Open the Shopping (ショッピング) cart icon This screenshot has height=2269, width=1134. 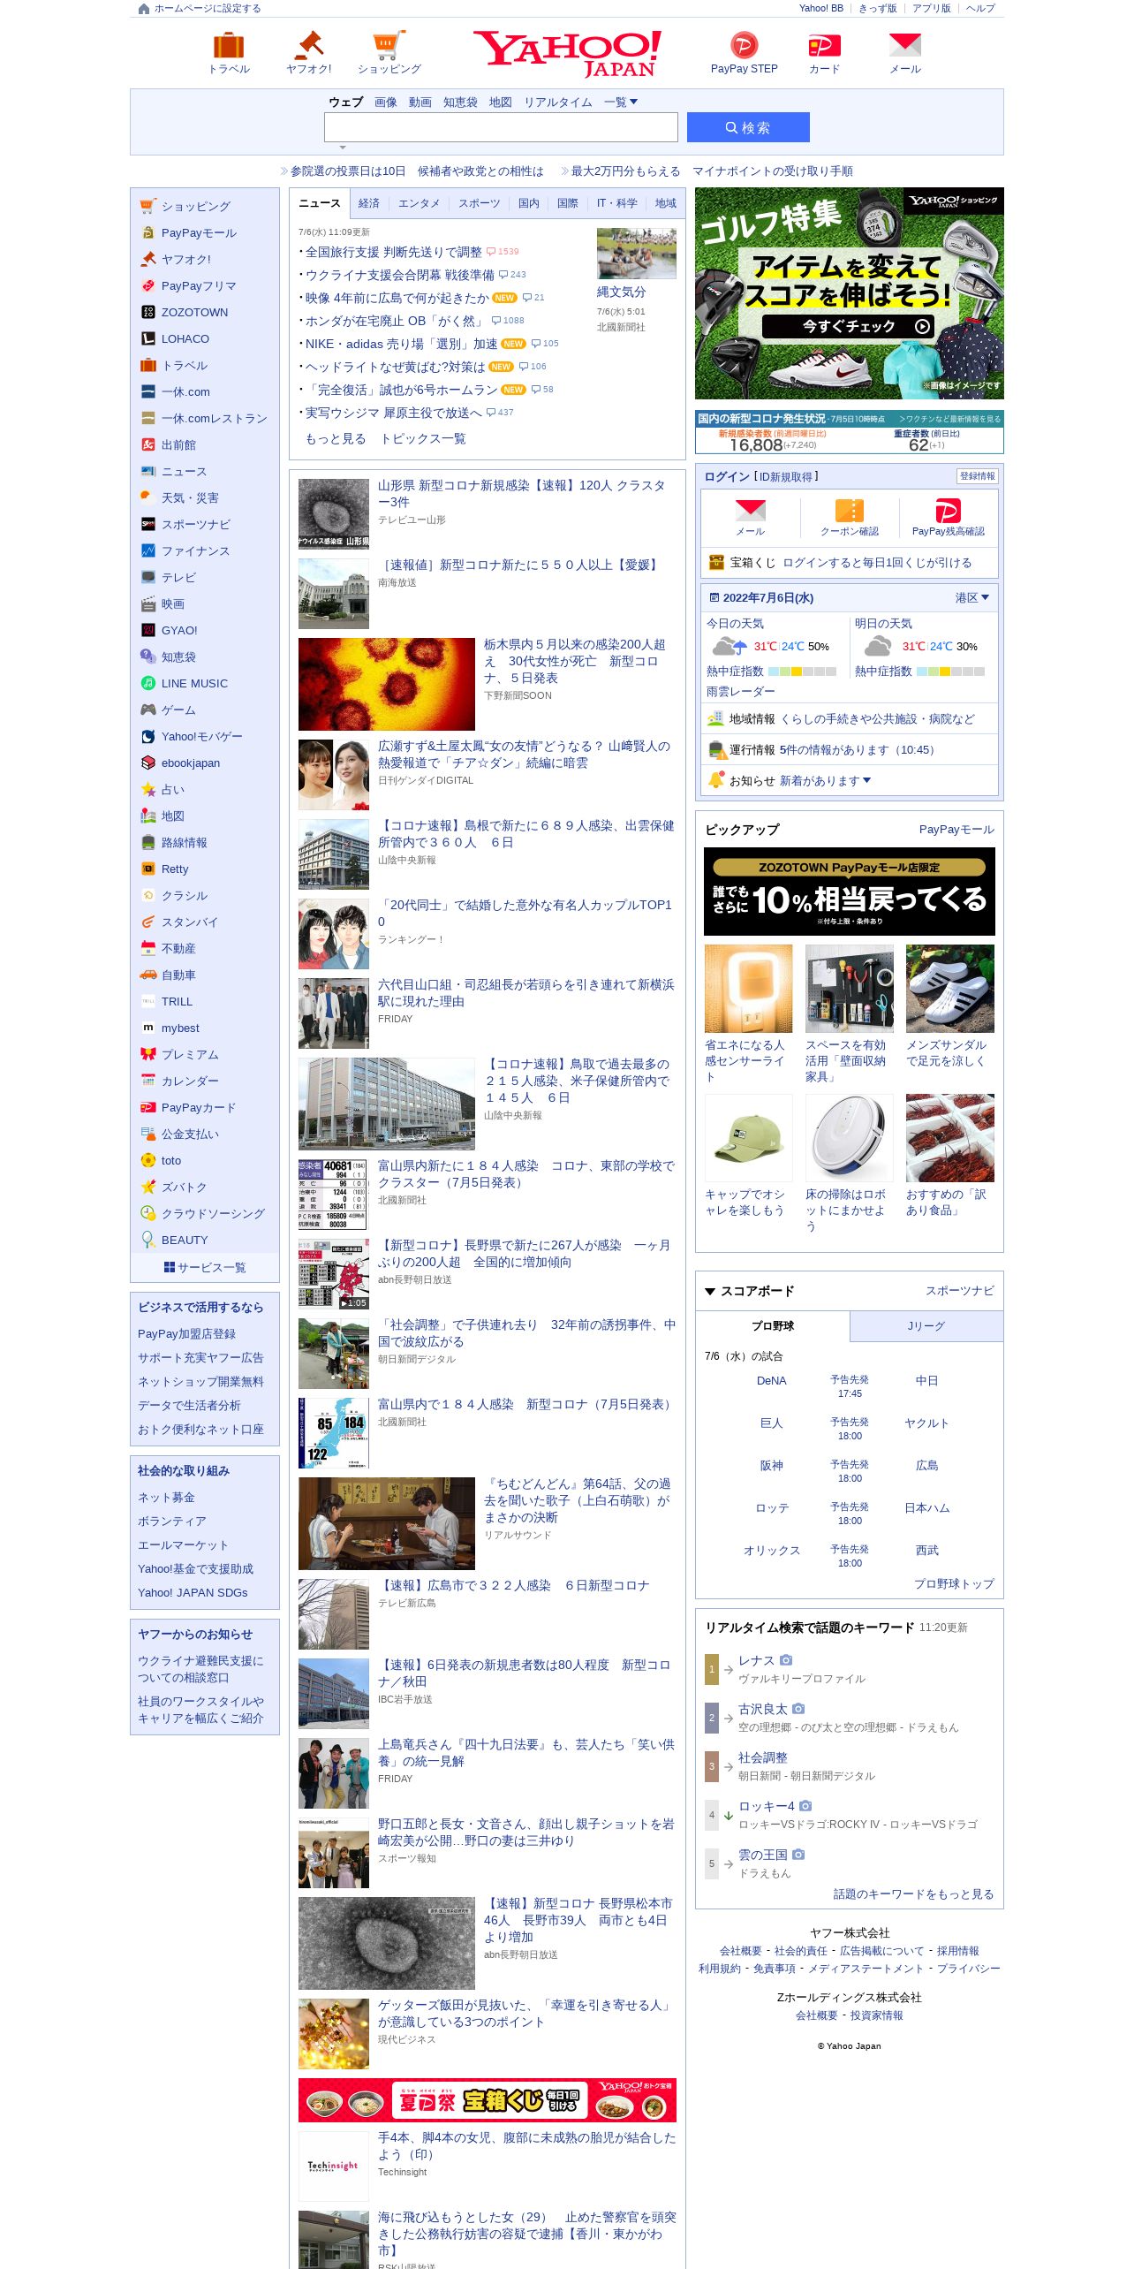pos(389,45)
